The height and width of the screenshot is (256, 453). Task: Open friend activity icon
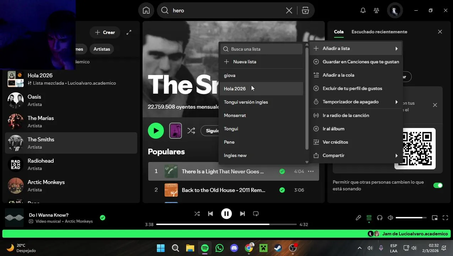(377, 10)
